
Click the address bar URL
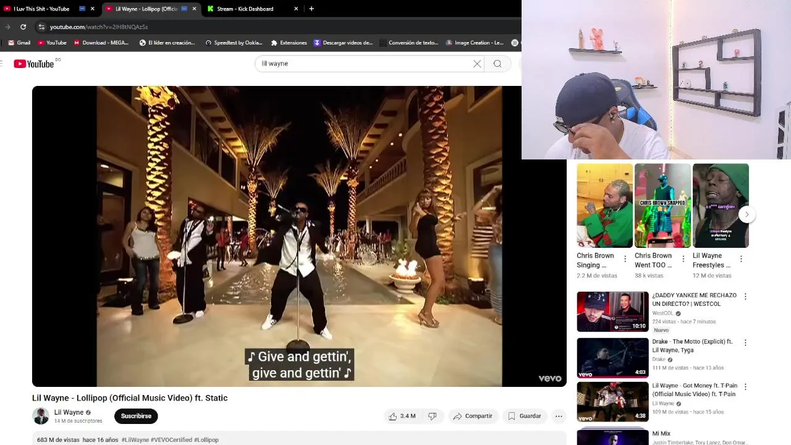[99, 27]
